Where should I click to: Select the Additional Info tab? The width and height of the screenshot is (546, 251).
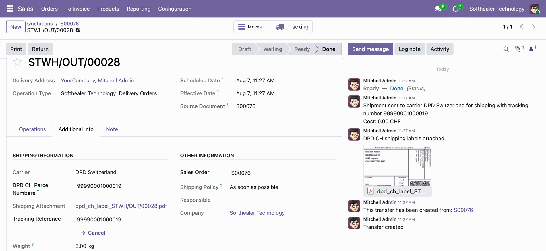(x=76, y=129)
